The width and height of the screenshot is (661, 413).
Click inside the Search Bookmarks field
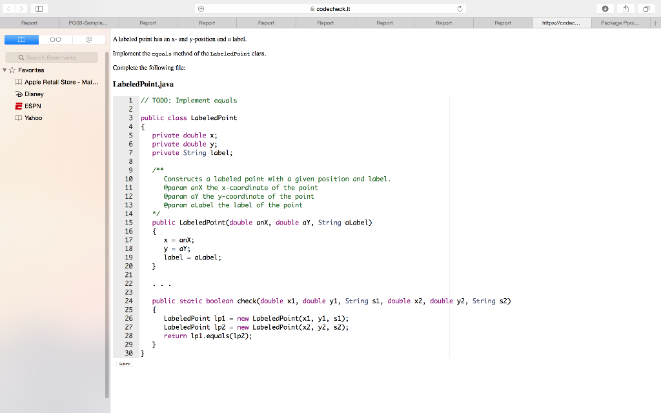coord(52,57)
